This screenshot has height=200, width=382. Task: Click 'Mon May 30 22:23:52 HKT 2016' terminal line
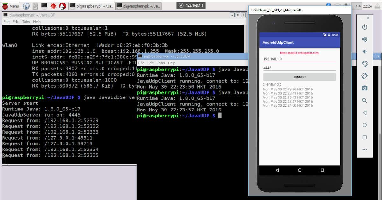pyautogui.click(x=179, y=110)
